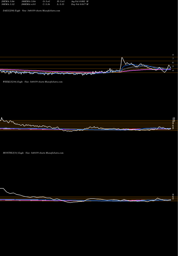
Task: Click axis label 8 on daily chart
Action: [173, 55]
